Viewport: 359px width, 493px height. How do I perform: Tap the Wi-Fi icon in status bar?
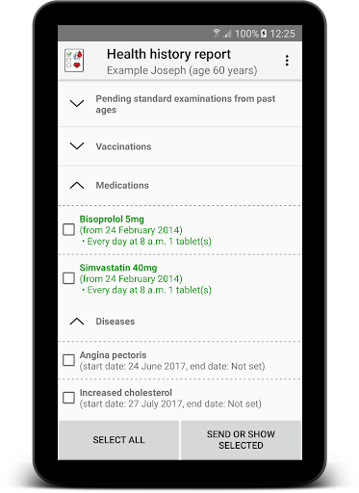(217, 33)
